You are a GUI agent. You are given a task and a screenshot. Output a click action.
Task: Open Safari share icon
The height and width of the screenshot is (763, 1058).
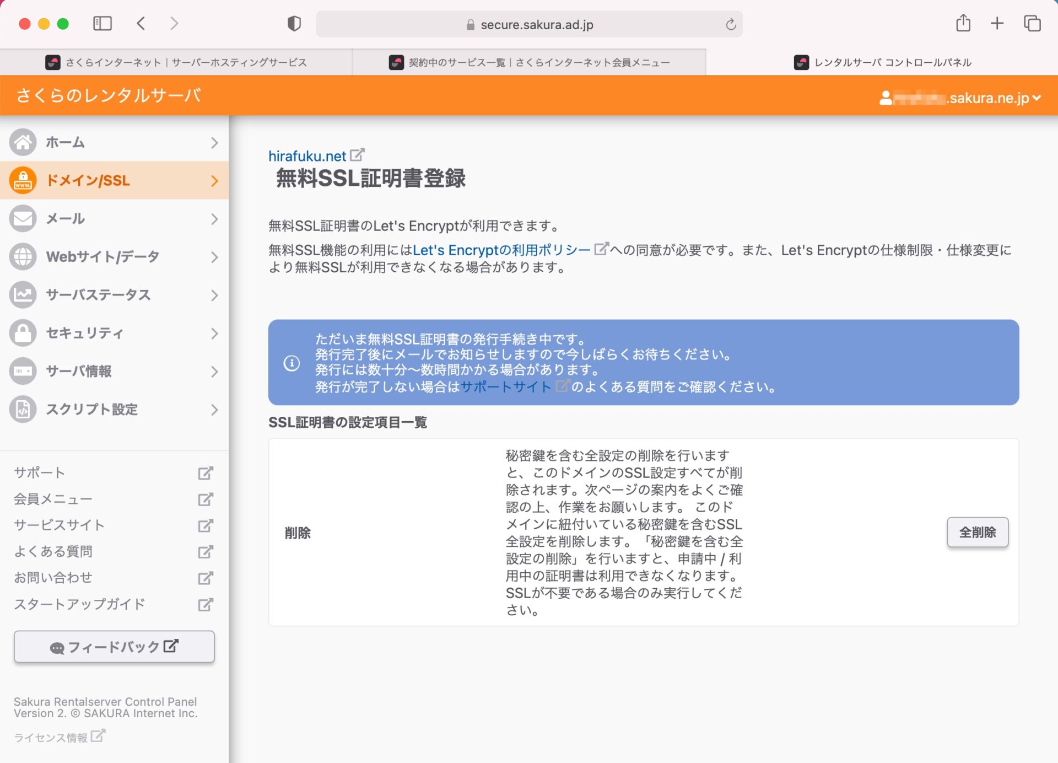(963, 24)
